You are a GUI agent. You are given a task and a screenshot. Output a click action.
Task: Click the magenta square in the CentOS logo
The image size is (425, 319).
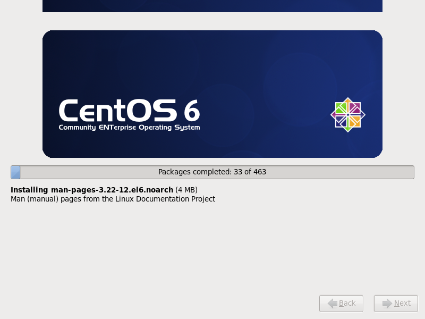[355, 108]
